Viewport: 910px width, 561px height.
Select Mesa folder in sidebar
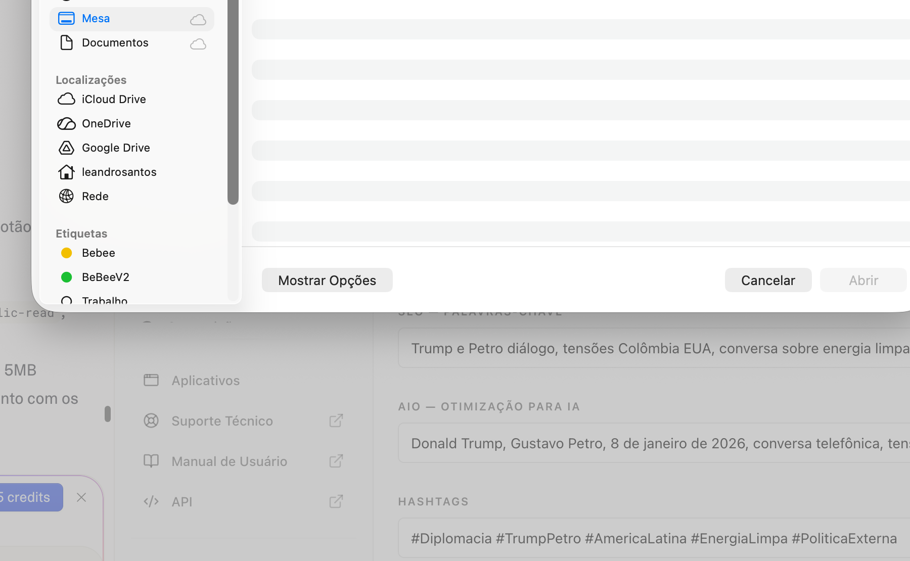pos(96,19)
